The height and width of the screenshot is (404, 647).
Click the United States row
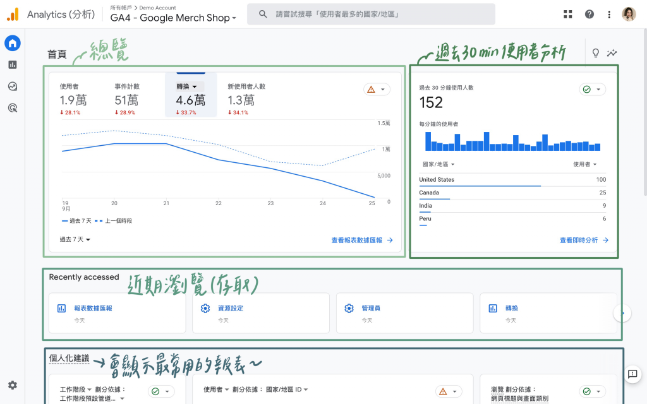[x=512, y=181]
